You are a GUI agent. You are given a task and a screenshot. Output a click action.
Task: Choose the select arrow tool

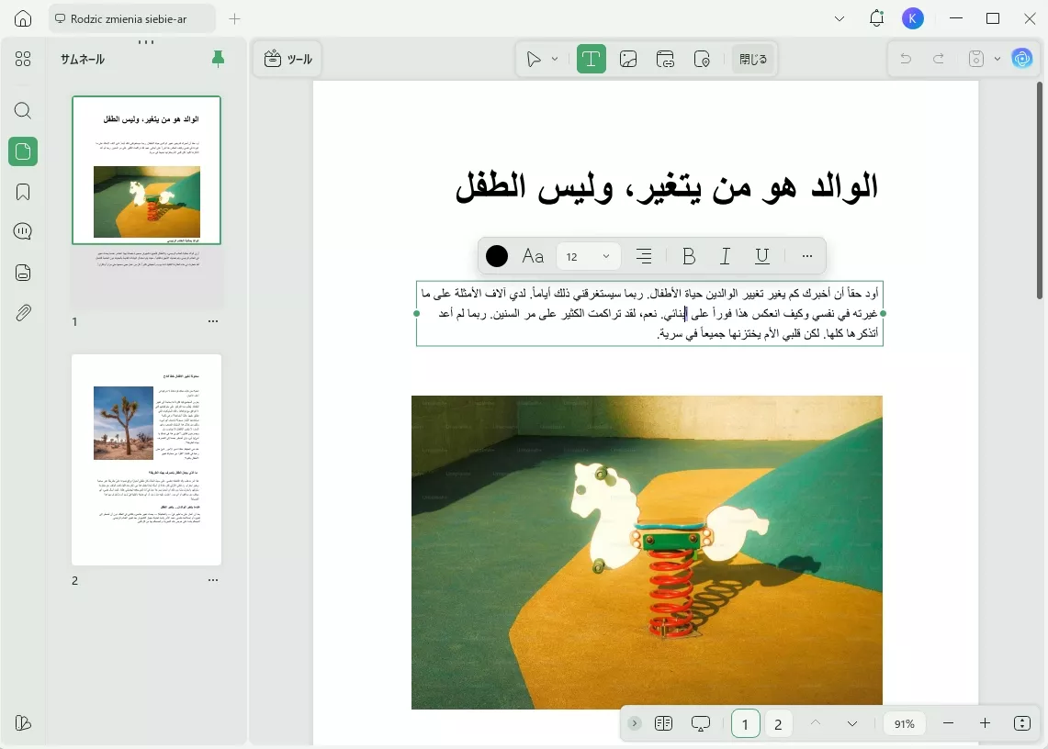click(533, 59)
